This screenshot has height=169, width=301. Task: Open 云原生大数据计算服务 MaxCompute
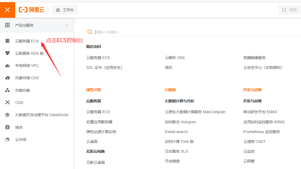coord(195,112)
